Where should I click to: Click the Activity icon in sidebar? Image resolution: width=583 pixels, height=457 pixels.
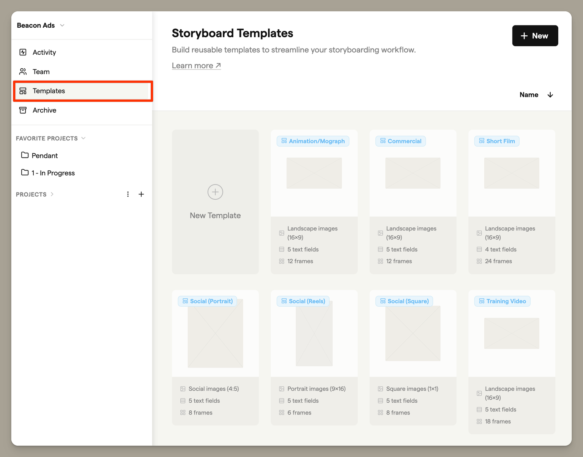(23, 52)
